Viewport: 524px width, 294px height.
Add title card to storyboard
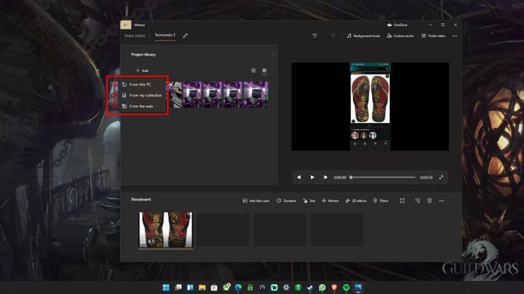[256, 201]
